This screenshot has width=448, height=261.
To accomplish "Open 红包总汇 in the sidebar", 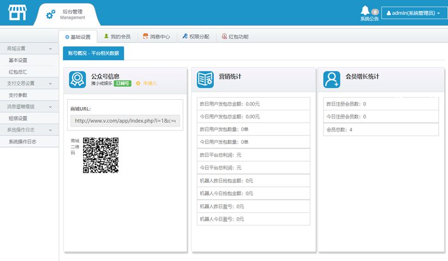I will tap(18, 72).
